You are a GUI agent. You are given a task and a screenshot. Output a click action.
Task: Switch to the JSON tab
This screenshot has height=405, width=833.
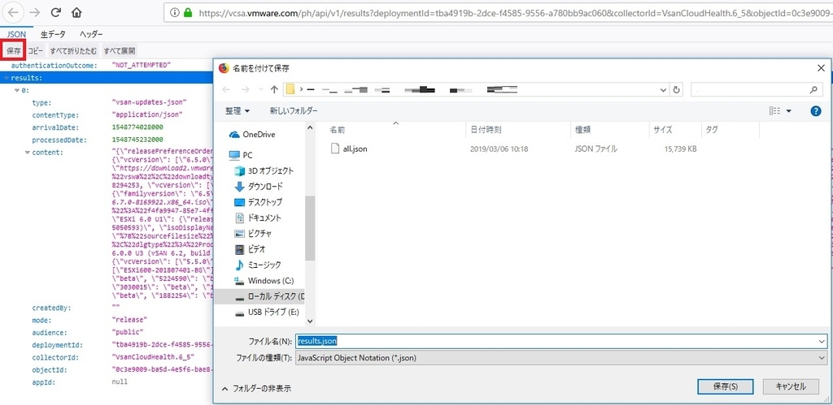pos(16,34)
